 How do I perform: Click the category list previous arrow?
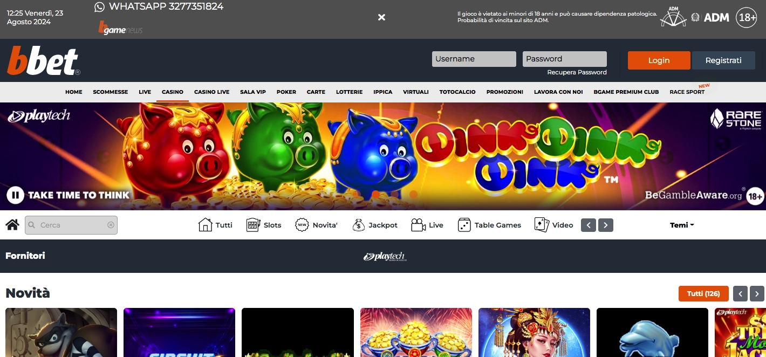pos(589,225)
